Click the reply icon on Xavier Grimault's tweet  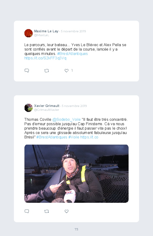(x=27, y=211)
